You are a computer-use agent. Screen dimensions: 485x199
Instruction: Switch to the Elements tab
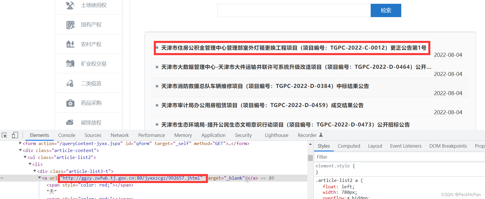tap(39, 135)
